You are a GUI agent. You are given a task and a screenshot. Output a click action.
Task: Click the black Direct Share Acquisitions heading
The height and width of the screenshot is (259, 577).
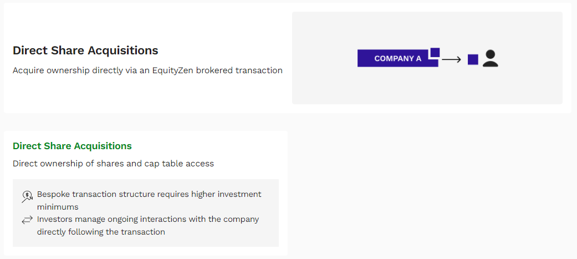tap(85, 50)
